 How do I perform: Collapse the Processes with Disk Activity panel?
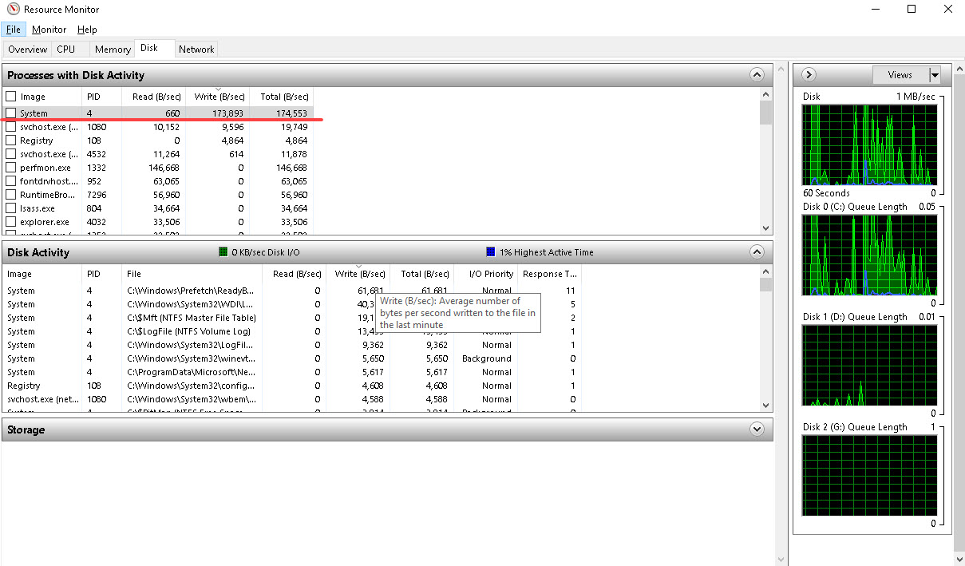click(757, 74)
